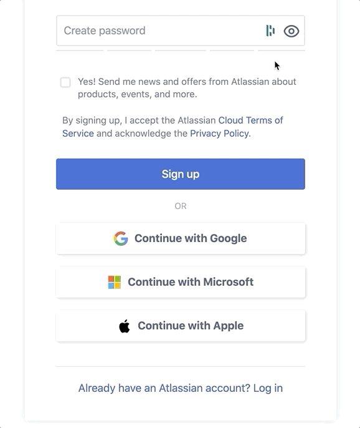Click the black Apple logo
The height and width of the screenshot is (428, 360).
(125, 326)
